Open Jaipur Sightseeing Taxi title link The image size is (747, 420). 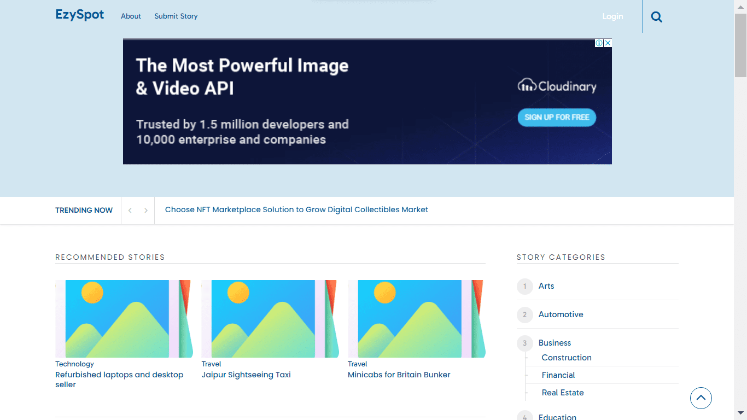246,375
